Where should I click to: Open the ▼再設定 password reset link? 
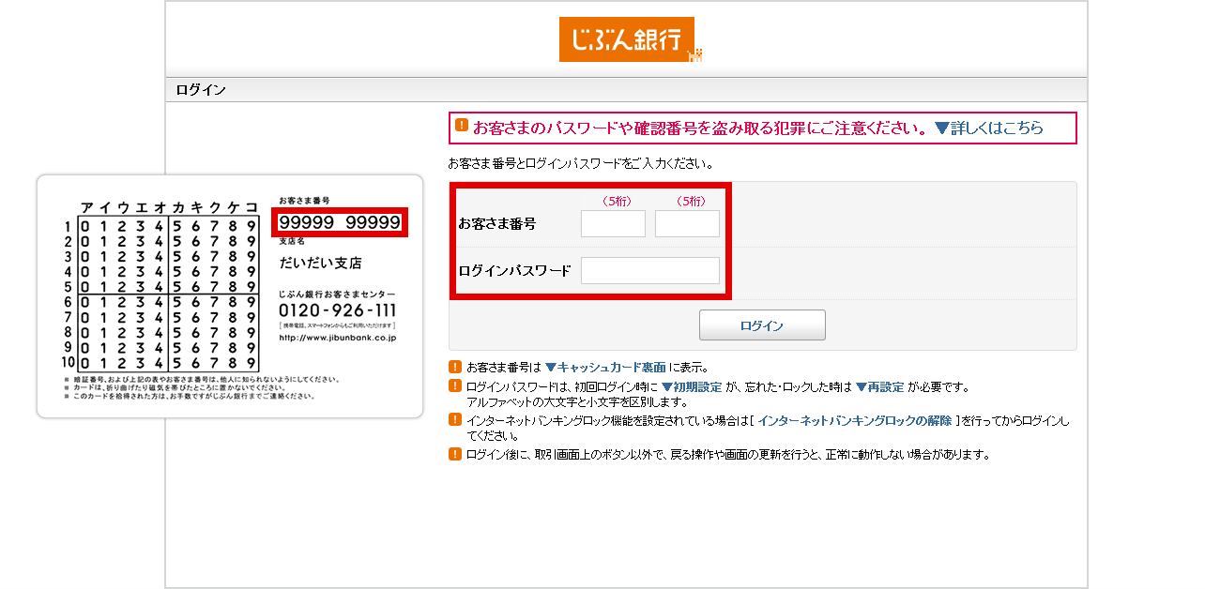(x=879, y=387)
